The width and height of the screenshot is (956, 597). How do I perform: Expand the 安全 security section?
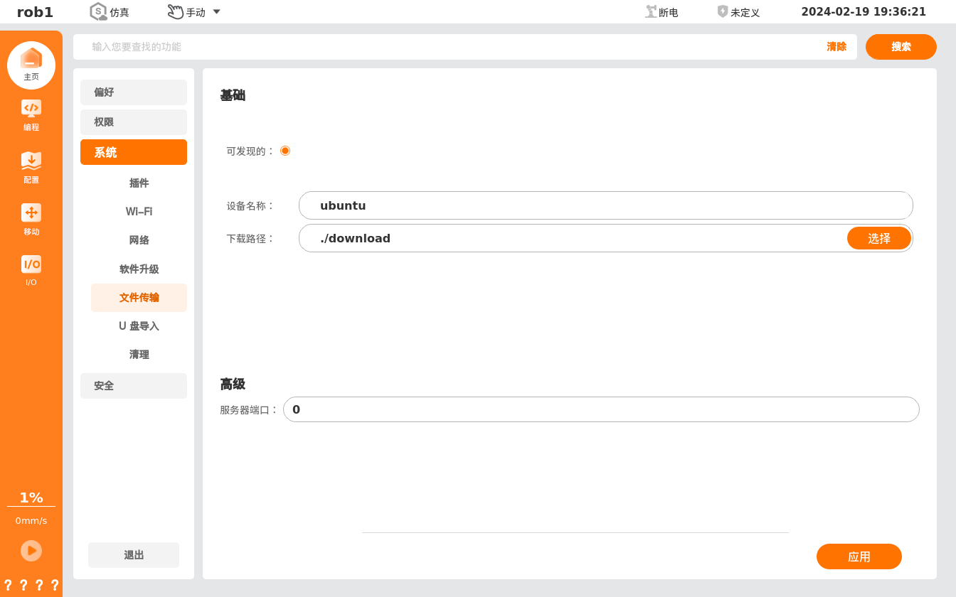[134, 386]
